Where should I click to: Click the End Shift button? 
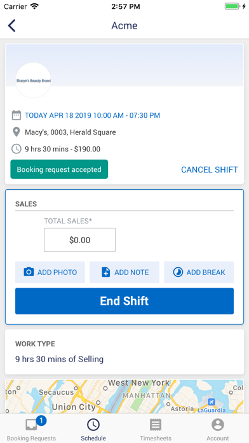tap(124, 301)
